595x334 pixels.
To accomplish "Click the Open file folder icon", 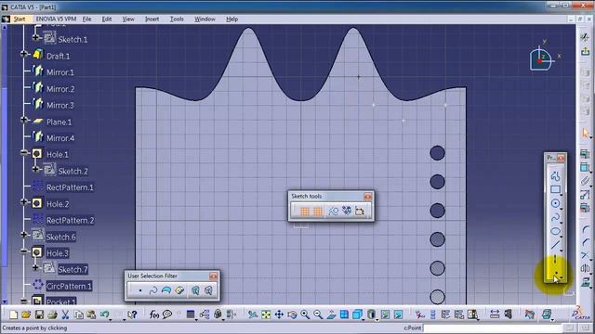I will [26, 315].
